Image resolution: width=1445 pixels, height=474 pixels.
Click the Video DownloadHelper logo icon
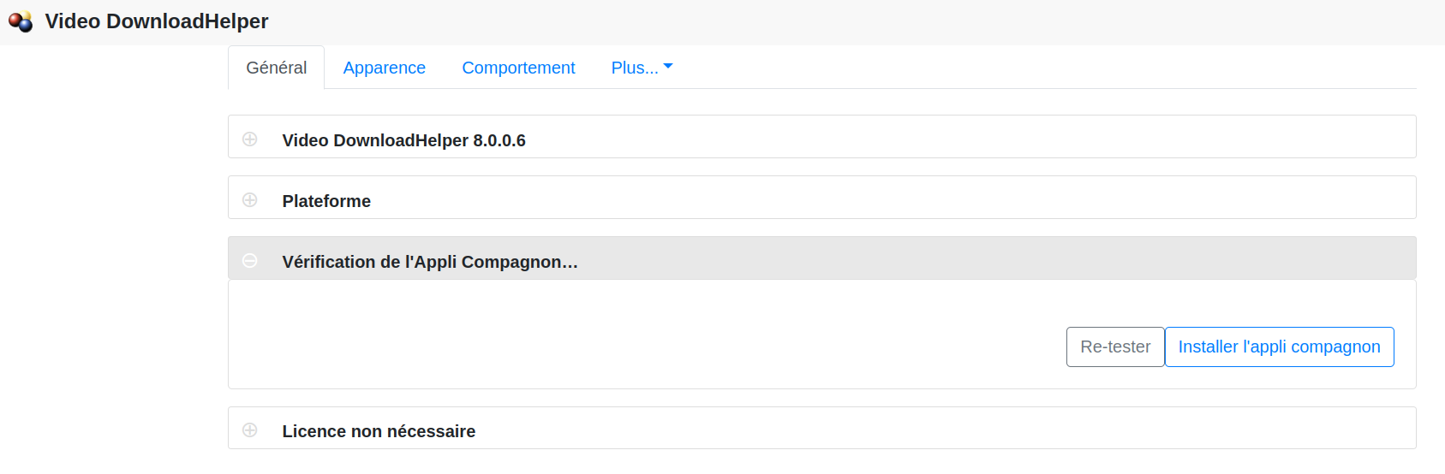click(21, 21)
